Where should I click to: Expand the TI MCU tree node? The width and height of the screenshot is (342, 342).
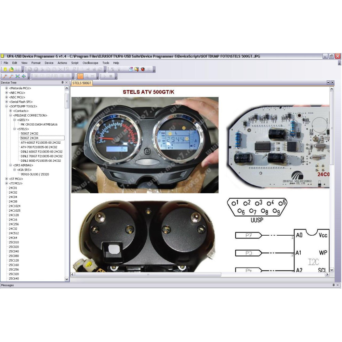[6, 183]
